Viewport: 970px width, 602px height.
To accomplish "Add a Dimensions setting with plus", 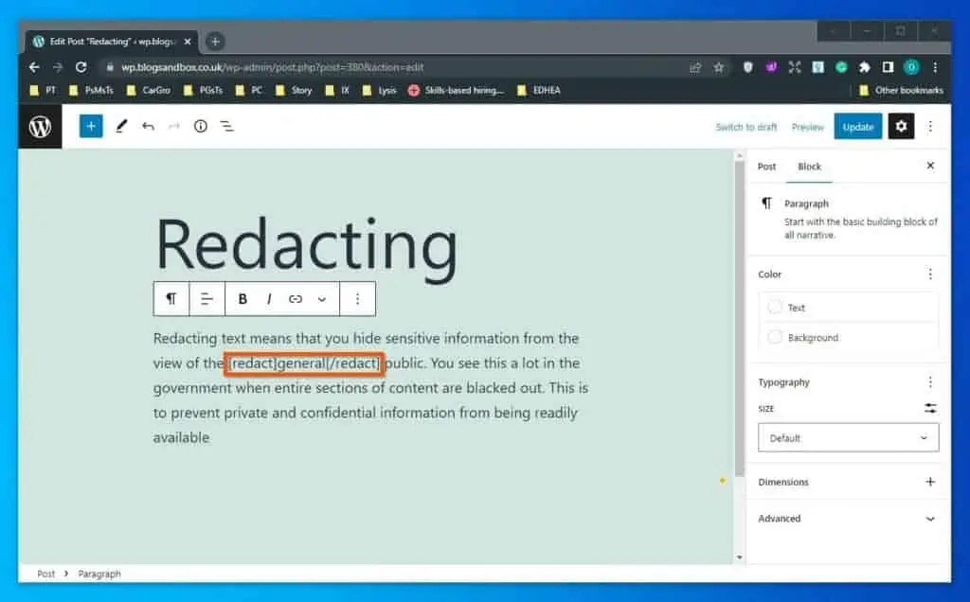I will (x=930, y=482).
